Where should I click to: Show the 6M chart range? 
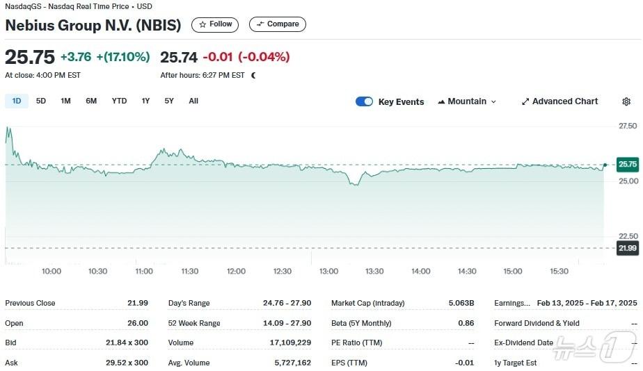pos(91,101)
